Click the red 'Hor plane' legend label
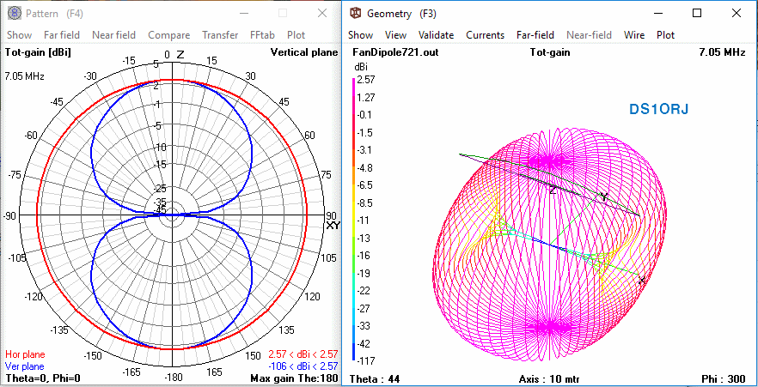This screenshot has width=758, height=387. click(x=25, y=354)
